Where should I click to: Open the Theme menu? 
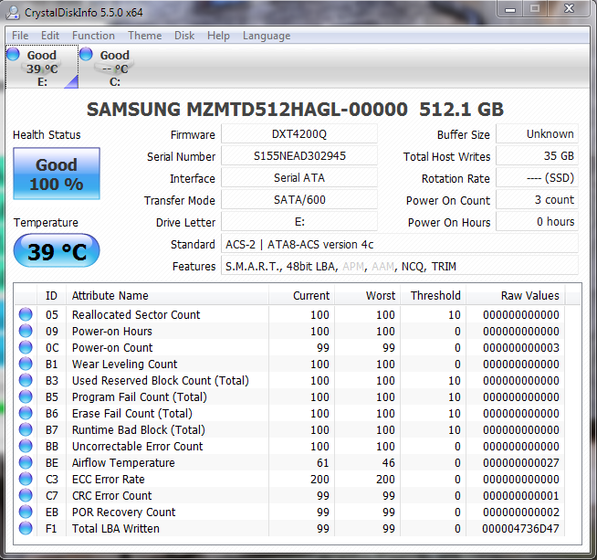tap(144, 36)
